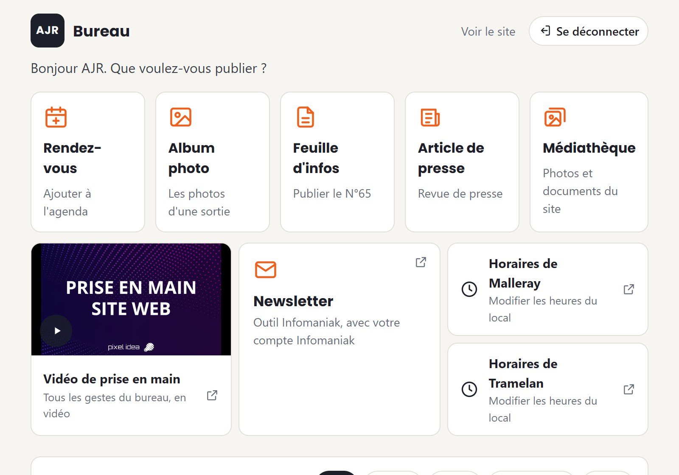Image resolution: width=679 pixels, height=475 pixels.
Task: Click 'Revue de presse' text
Action: tap(460, 194)
